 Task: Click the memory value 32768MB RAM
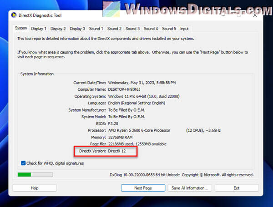click(120, 137)
